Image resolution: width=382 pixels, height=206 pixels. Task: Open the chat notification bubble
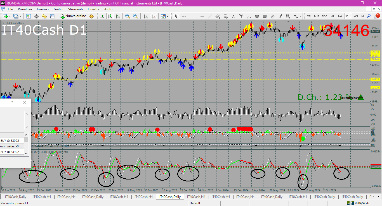(x=377, y=16)
